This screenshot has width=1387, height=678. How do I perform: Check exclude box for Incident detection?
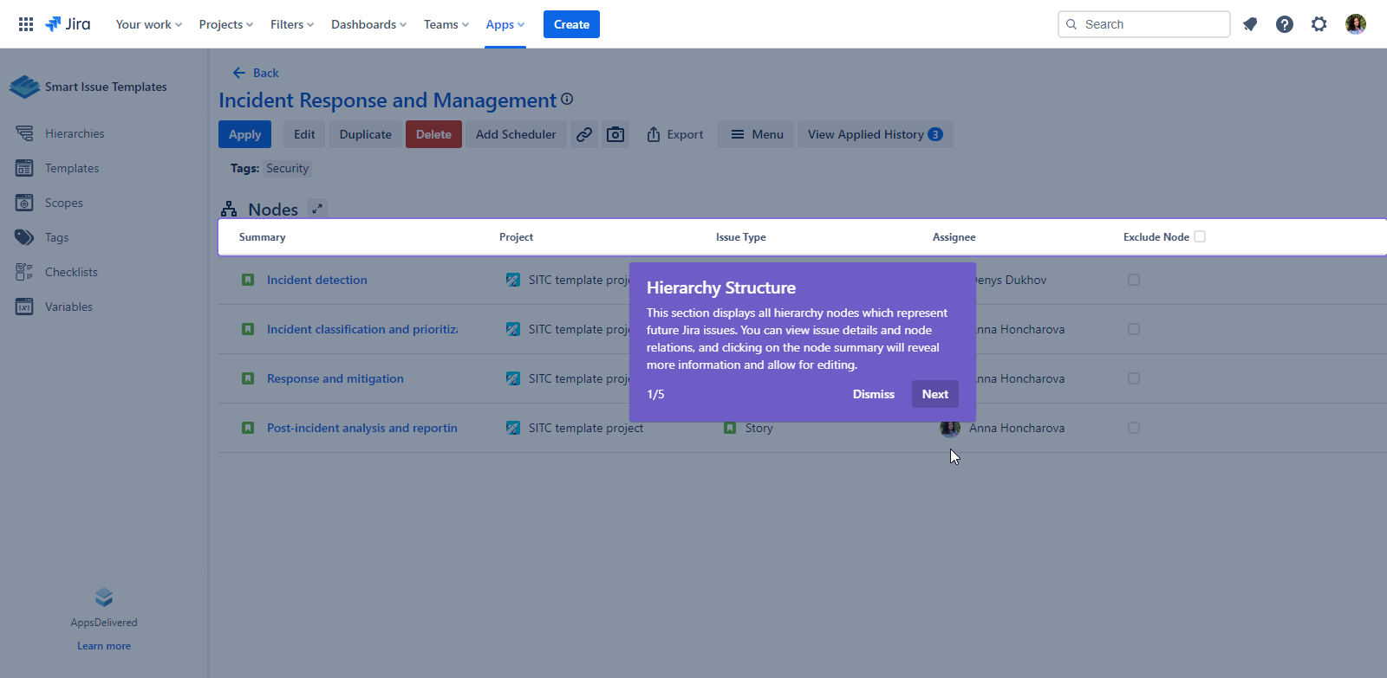(x=1134, y=280)
